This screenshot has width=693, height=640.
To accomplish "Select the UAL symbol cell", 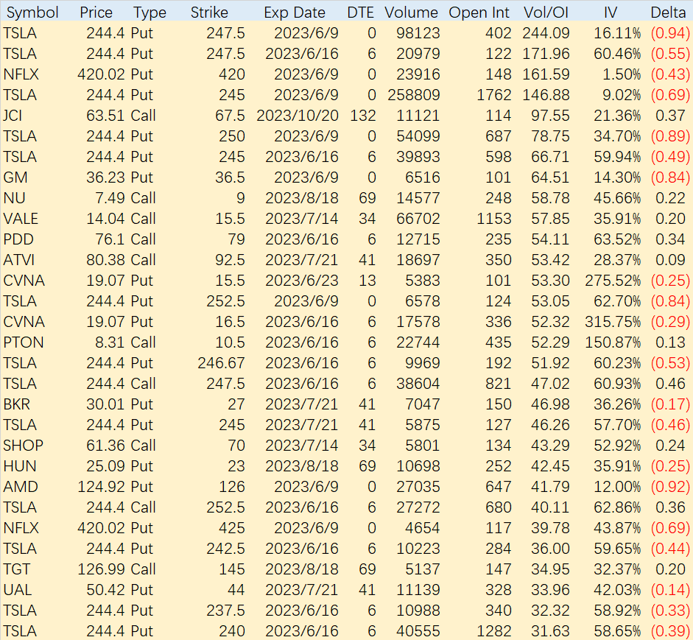I will [x=17, y=590].
